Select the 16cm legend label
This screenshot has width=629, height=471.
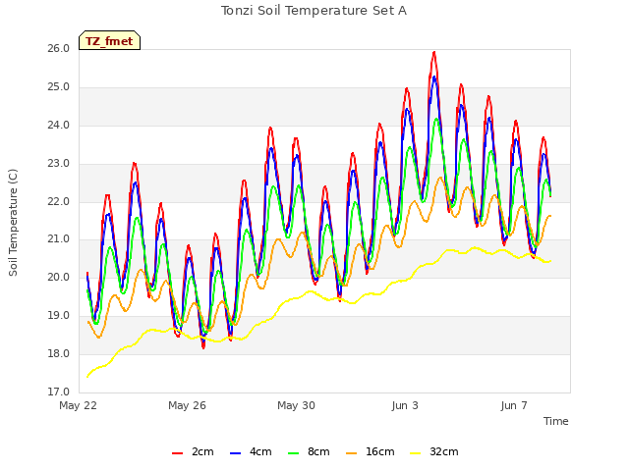coord(380,451)
